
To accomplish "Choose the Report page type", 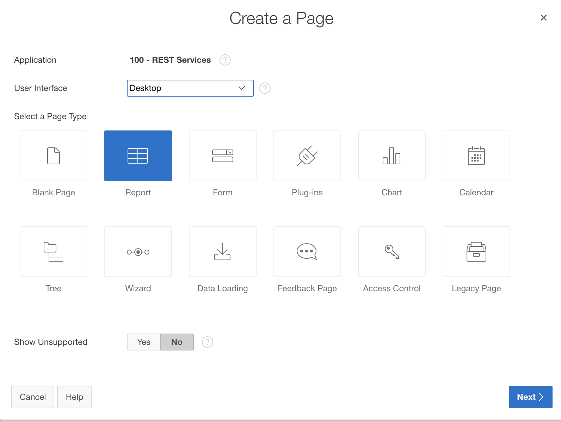I will click(138, 156).
